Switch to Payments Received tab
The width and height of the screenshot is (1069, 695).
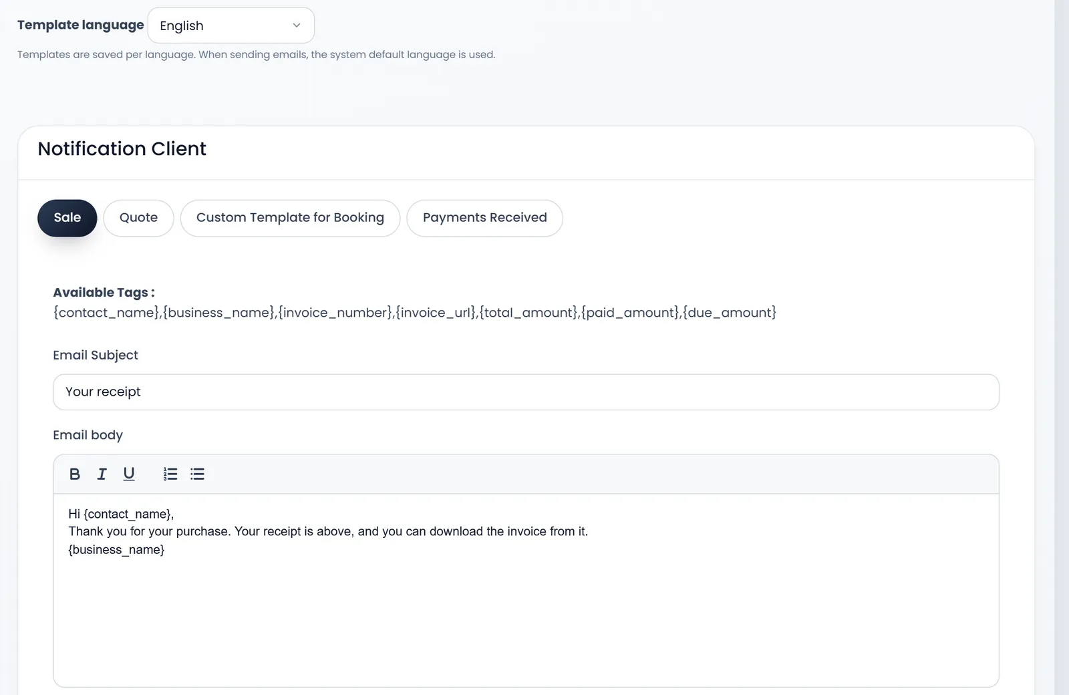tap(484, 218)
